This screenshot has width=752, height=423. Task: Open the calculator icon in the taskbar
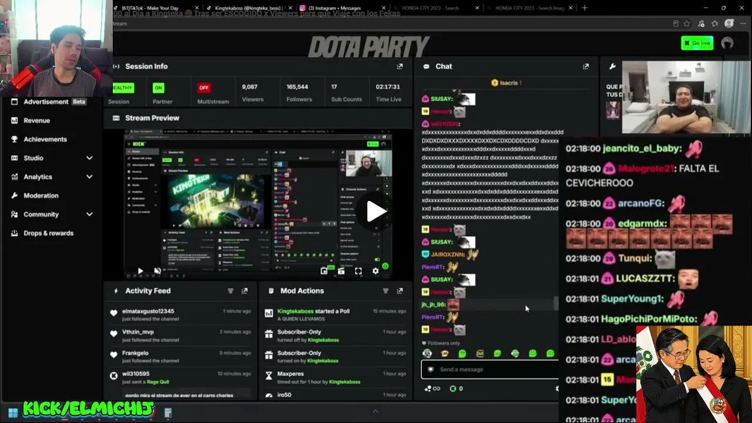click(167, 413)
